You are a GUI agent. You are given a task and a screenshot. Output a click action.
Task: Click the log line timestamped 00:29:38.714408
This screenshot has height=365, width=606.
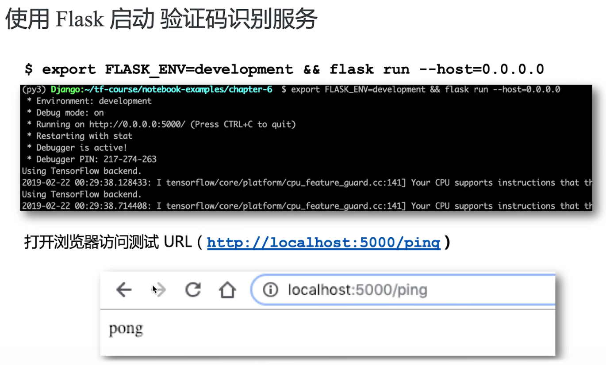point(307,206)
